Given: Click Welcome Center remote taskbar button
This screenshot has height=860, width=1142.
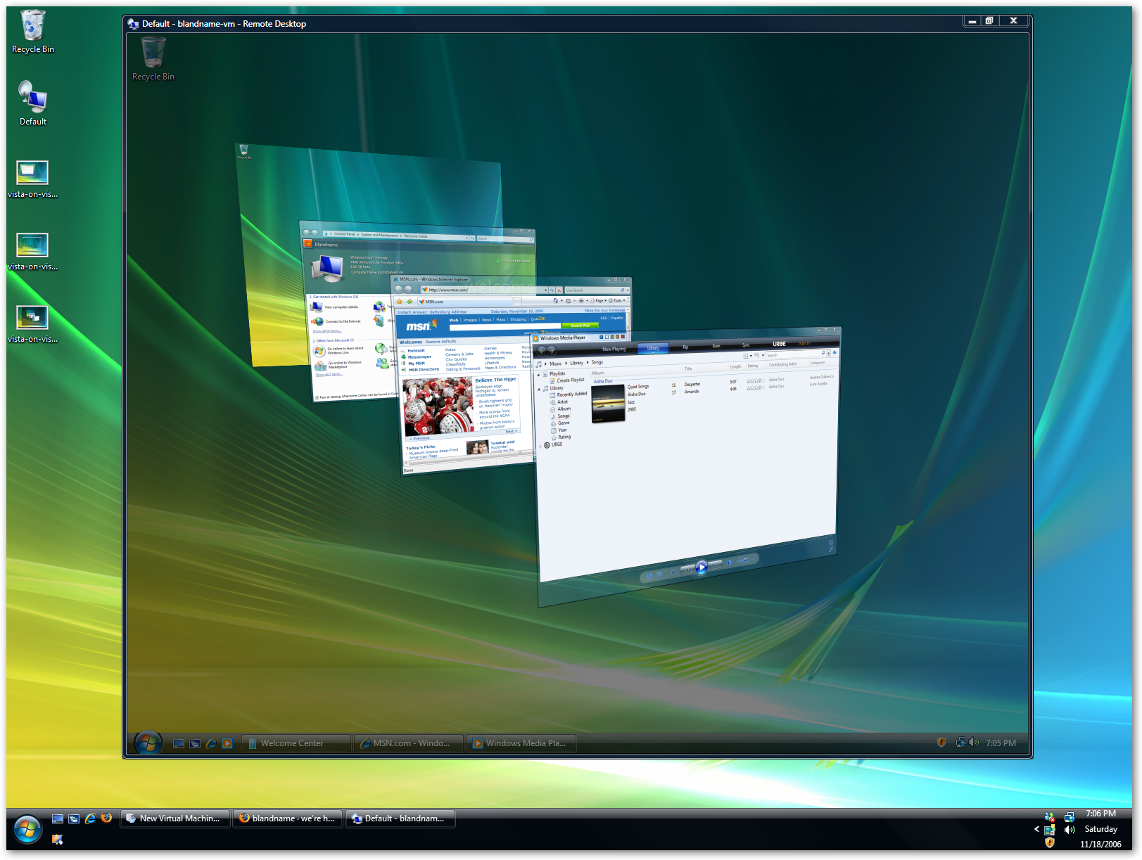Looking at the screenshot, I should pyautogui.click(x=296, y=743).
